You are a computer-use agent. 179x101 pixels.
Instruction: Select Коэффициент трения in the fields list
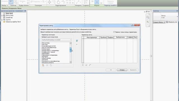coord(48,52)
